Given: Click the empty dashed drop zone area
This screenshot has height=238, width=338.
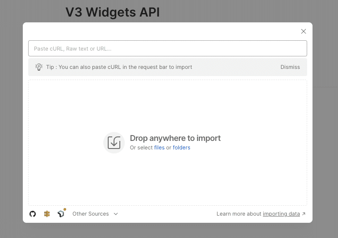Looking at the screenshot, I should click(x=168, y=179).
